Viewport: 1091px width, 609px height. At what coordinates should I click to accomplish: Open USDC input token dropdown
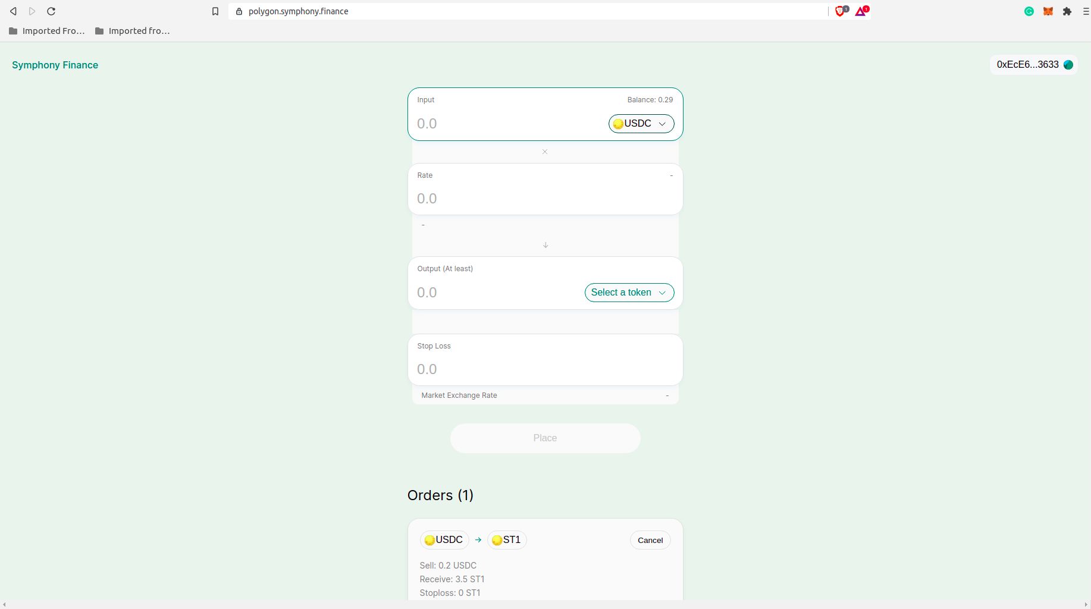[x=641, y=124]
